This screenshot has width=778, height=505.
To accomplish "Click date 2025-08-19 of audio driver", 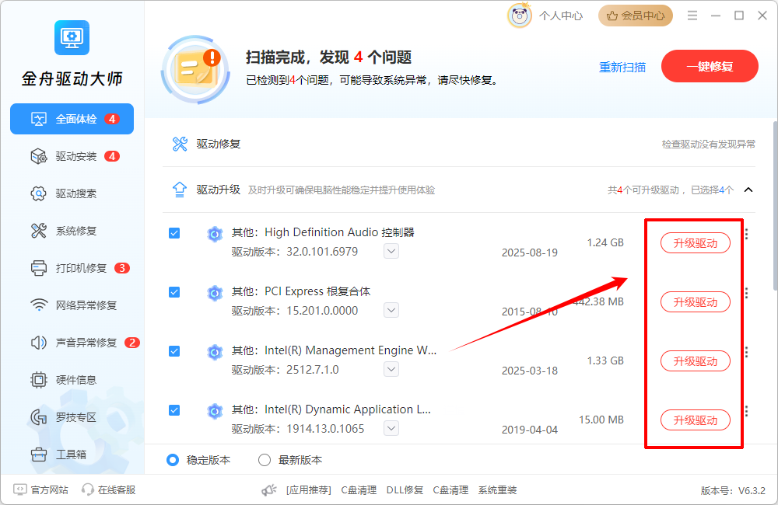I will coord(529,252).
